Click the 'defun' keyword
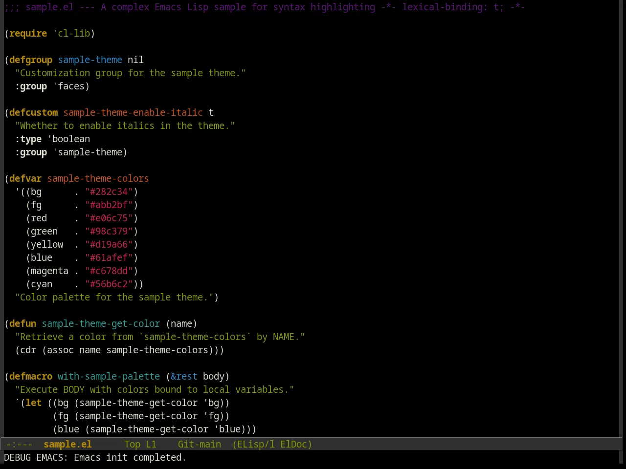Screen dimensions: 626x469 click(22, 323)
